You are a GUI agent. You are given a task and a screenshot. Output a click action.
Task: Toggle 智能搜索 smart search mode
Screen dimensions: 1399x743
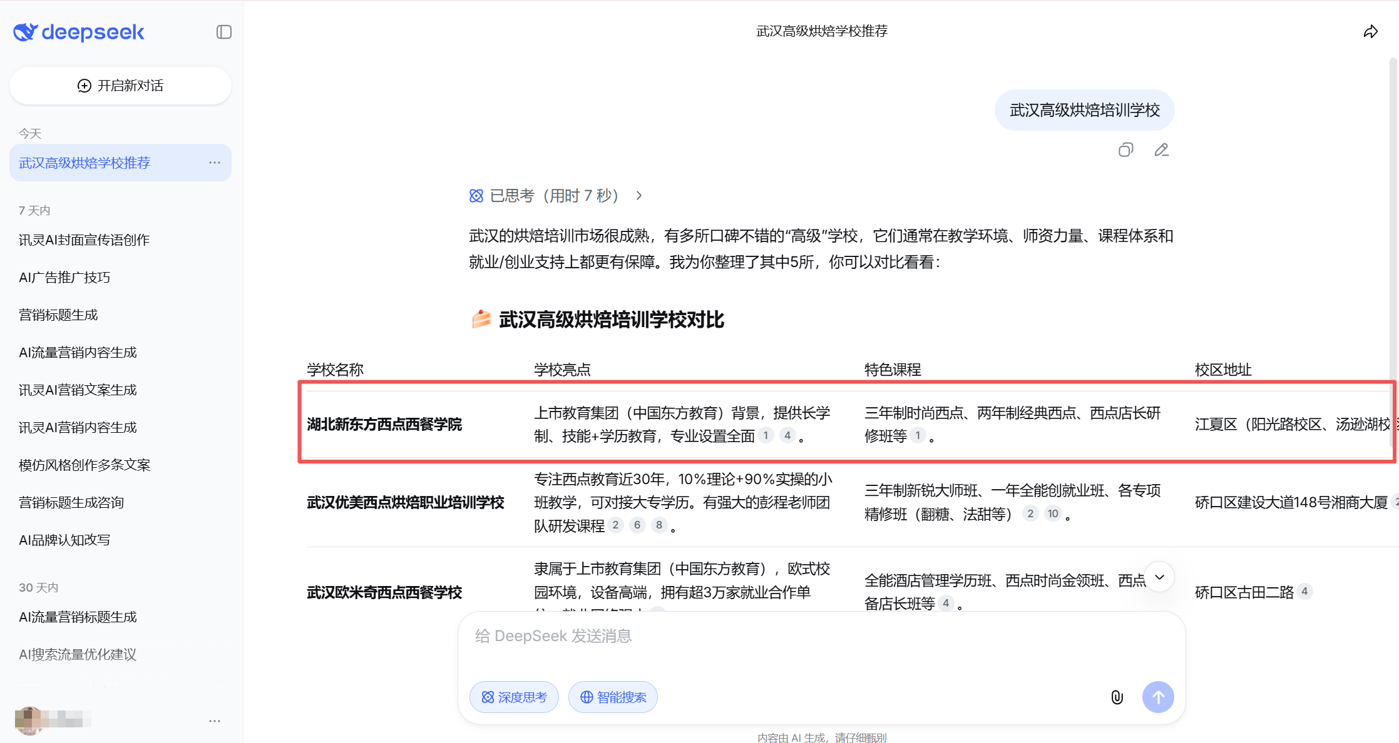613,697
